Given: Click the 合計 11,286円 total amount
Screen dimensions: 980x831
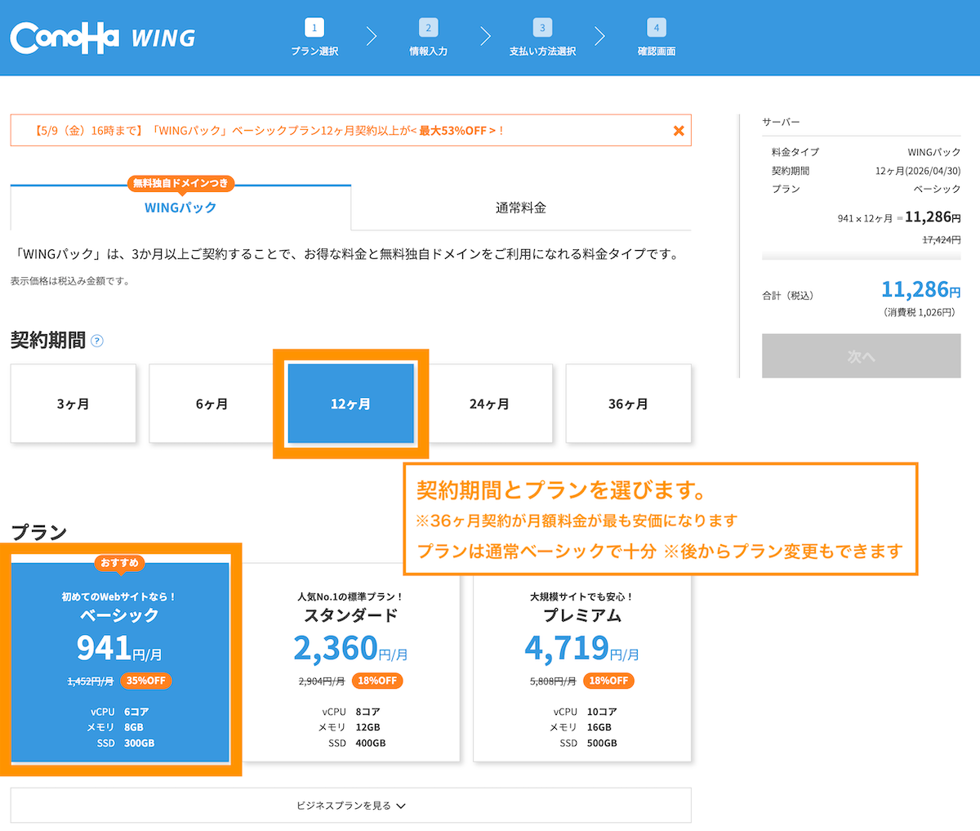Looking at the screenshot, I should click(x=921, y=289).
